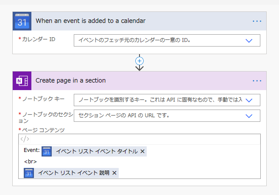Toggle the code view icon in page content
The image size is (279, 195).
tap(25, 139)
